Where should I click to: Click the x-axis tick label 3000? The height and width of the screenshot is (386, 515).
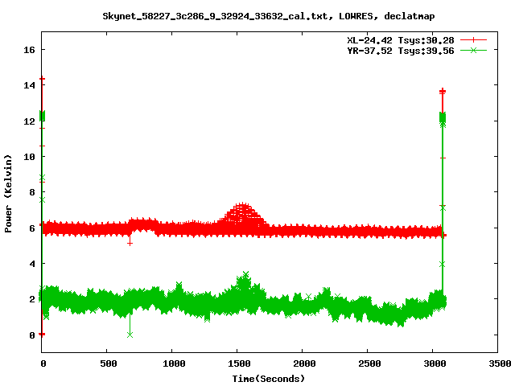tap(435, 363)
